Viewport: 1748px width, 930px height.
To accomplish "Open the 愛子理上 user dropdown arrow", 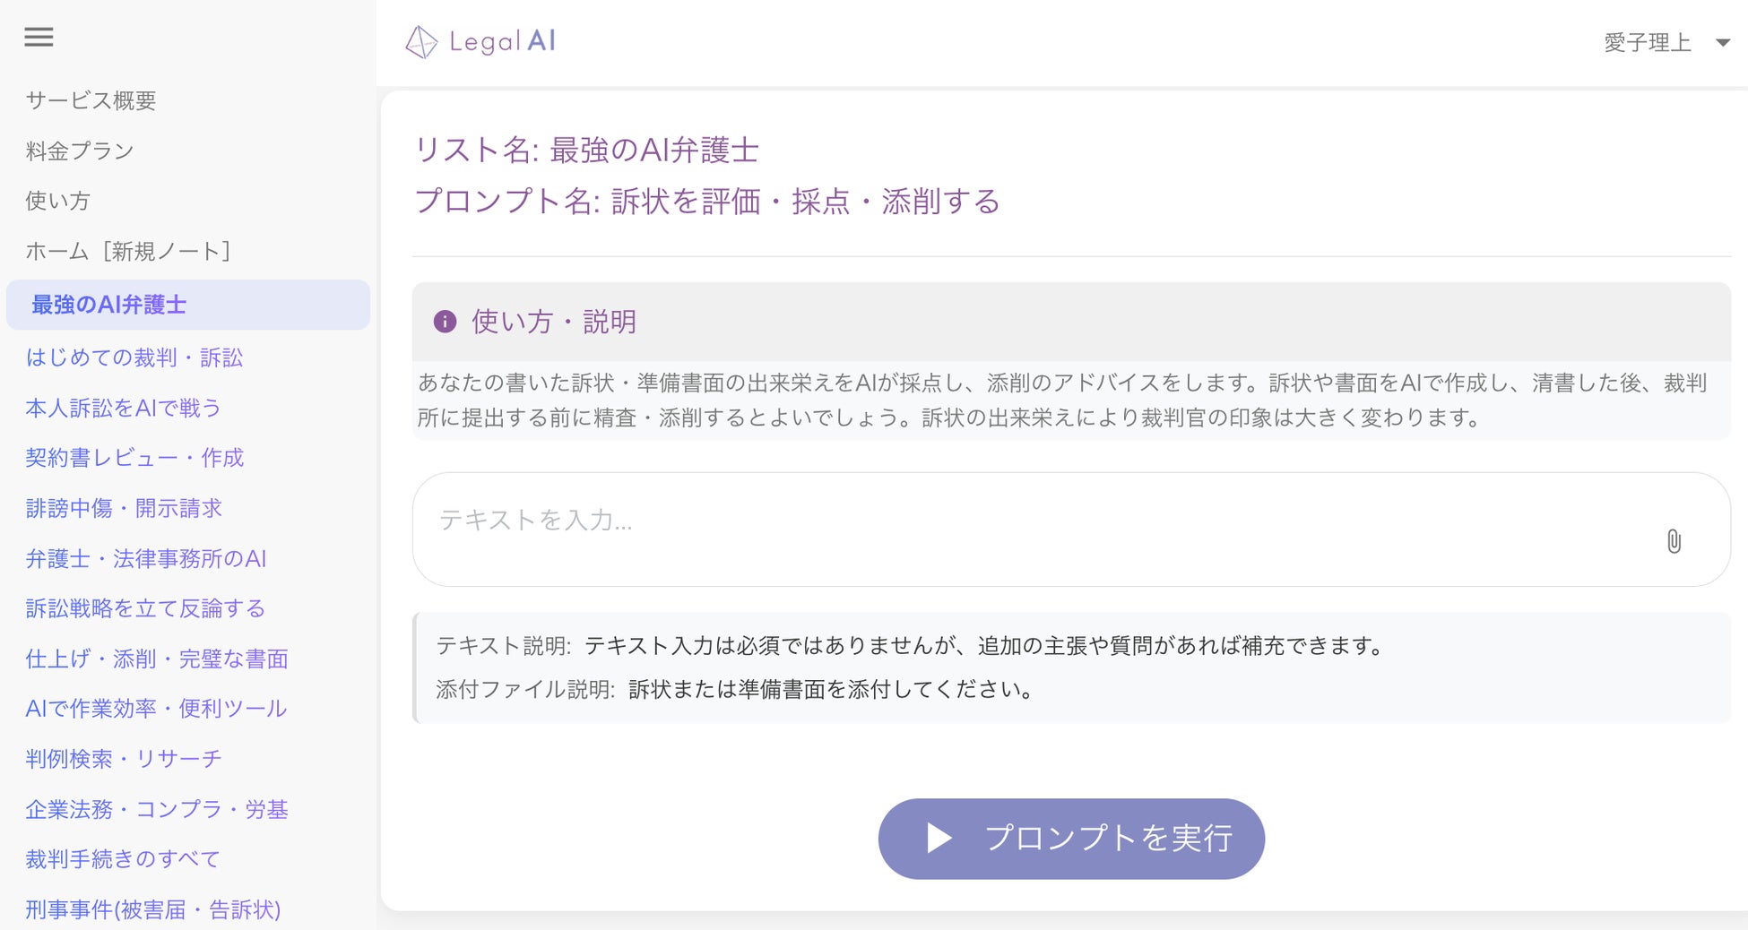I will [1722, 43].
